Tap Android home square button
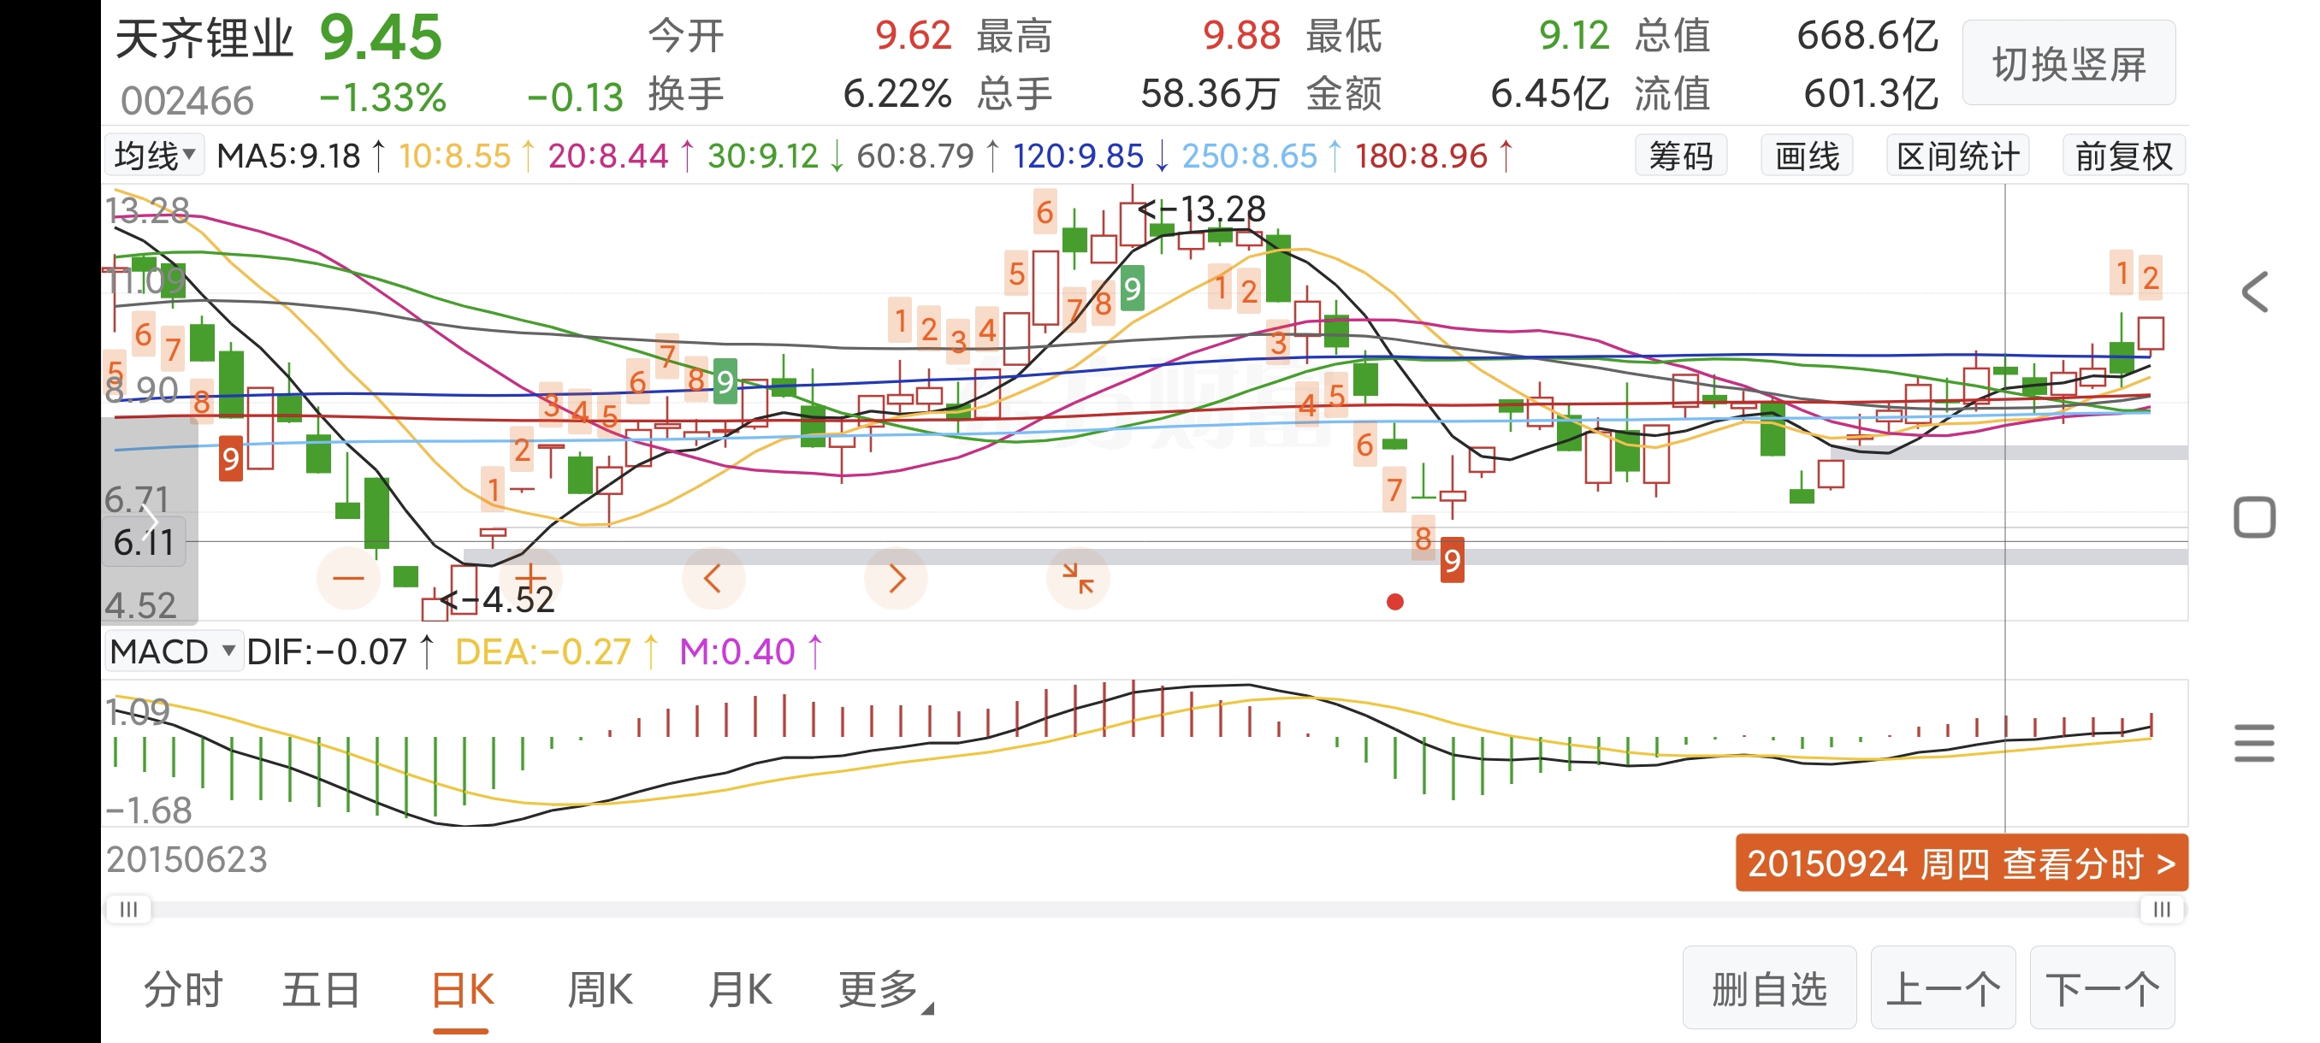This screenshot has height=1043, width=2320. (x=2254, y=517)
